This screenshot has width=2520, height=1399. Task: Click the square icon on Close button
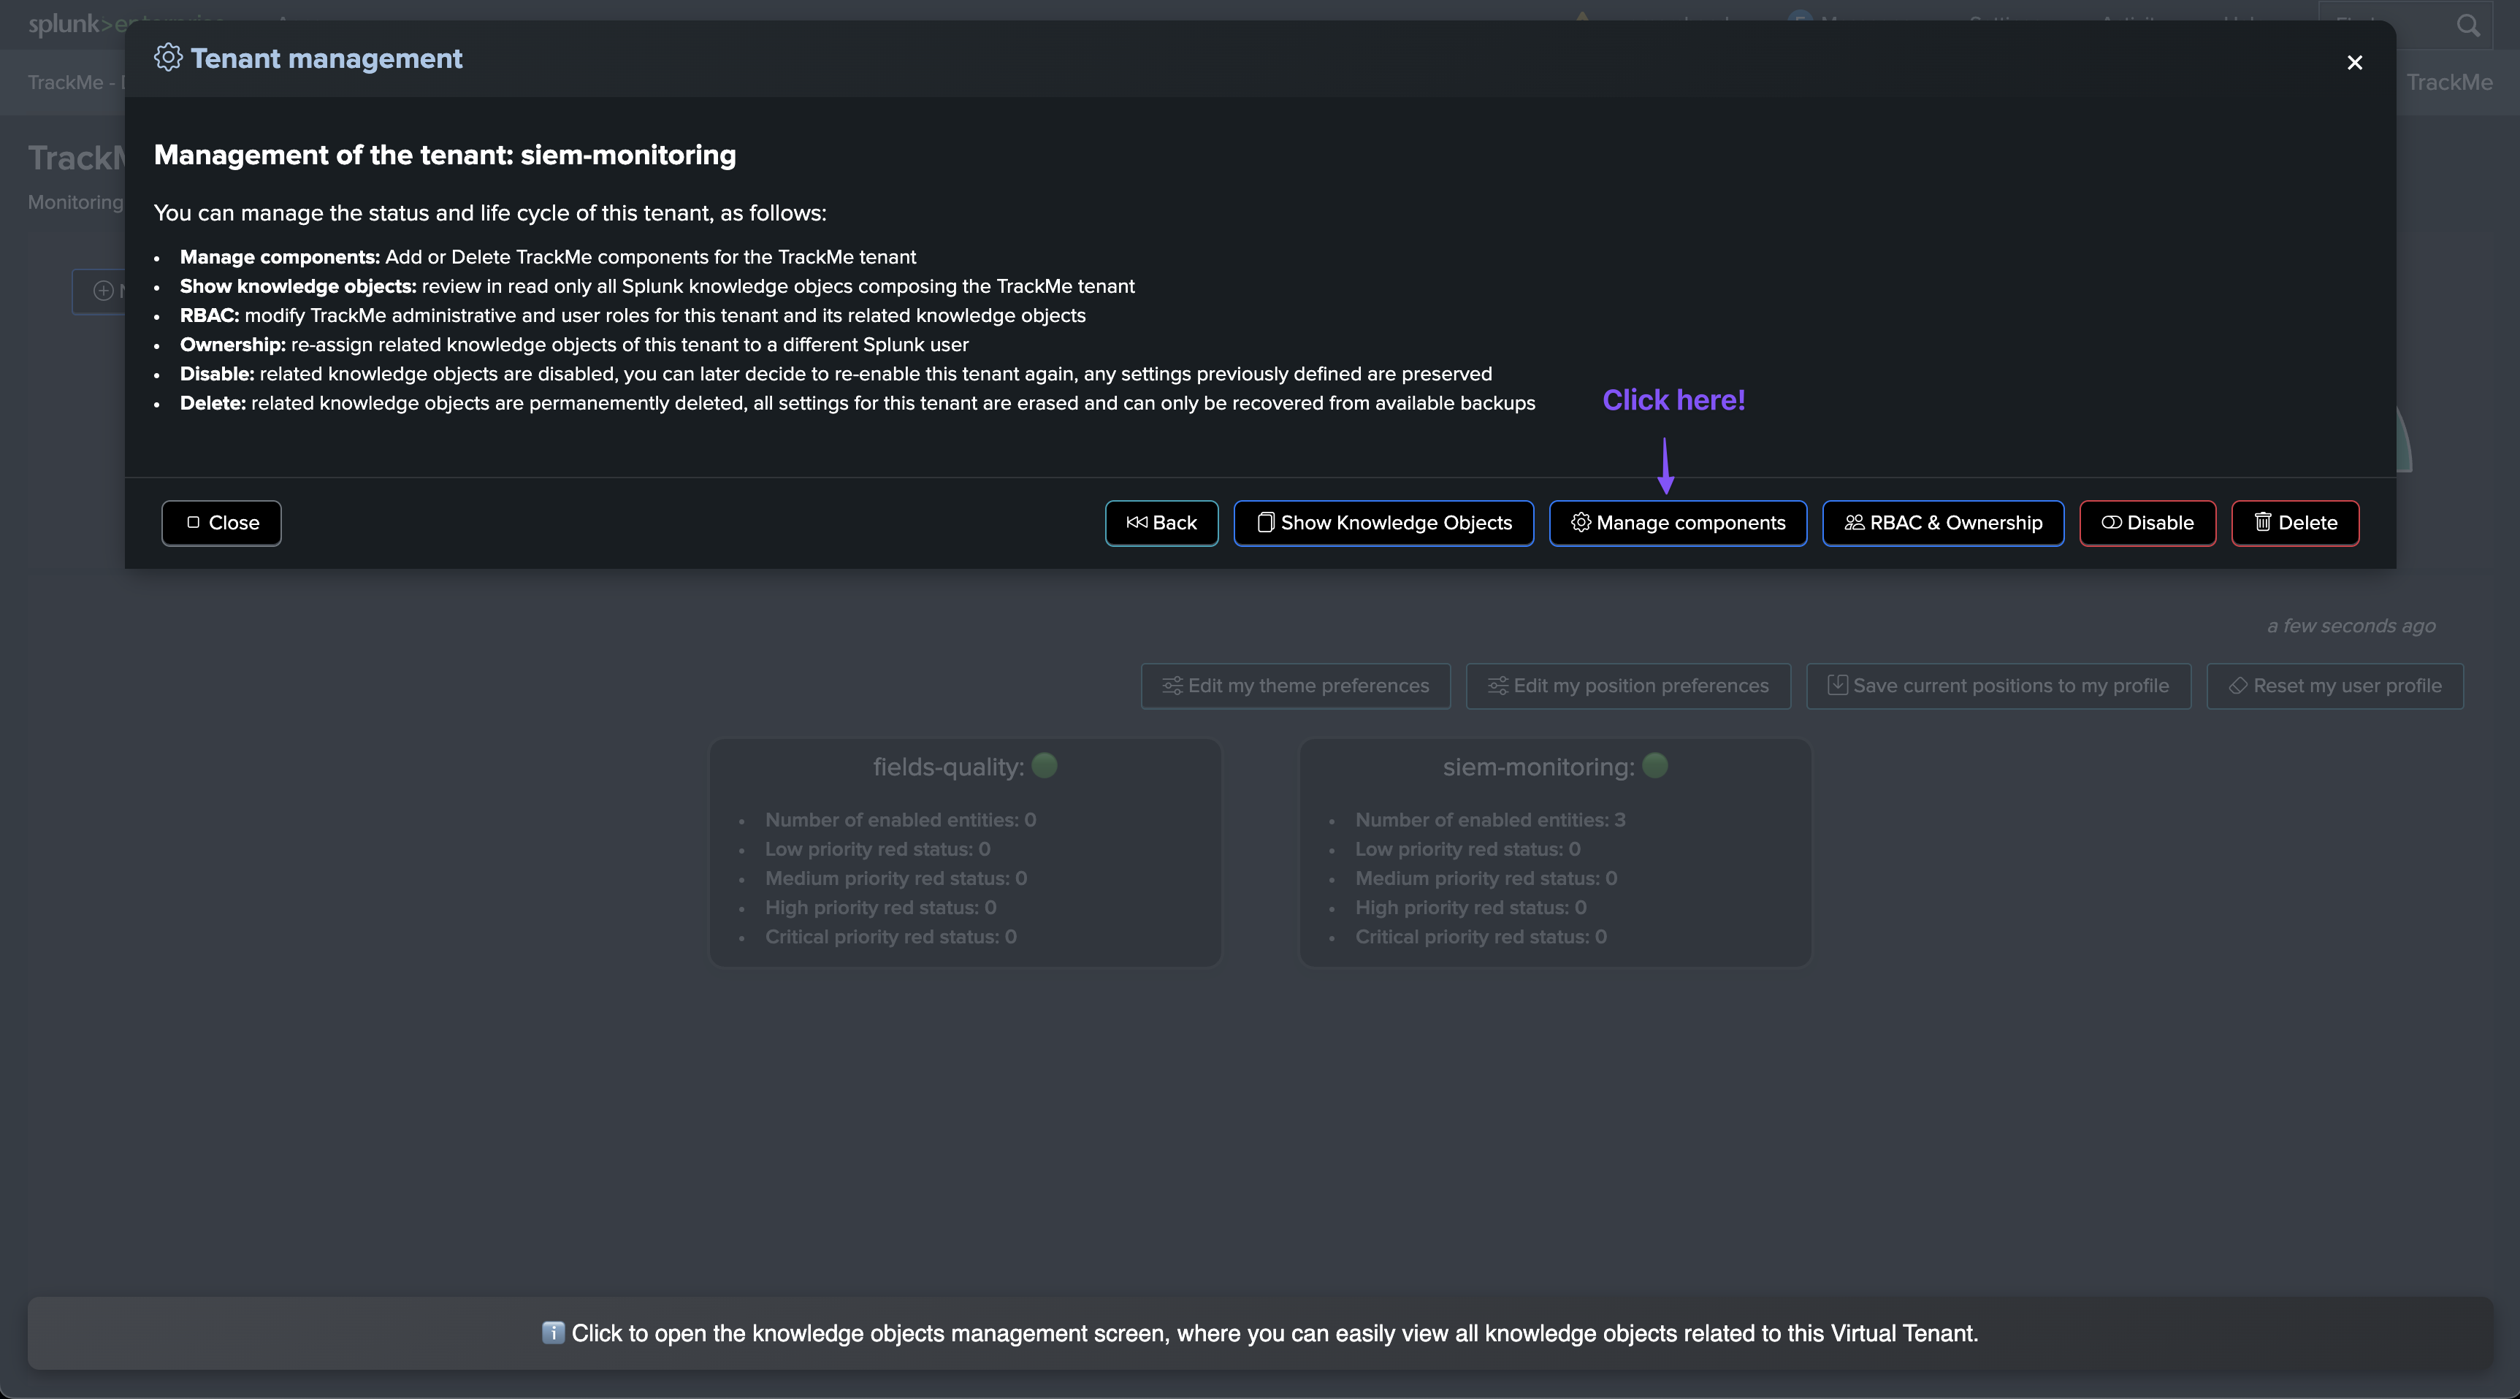tap(193, 522)
